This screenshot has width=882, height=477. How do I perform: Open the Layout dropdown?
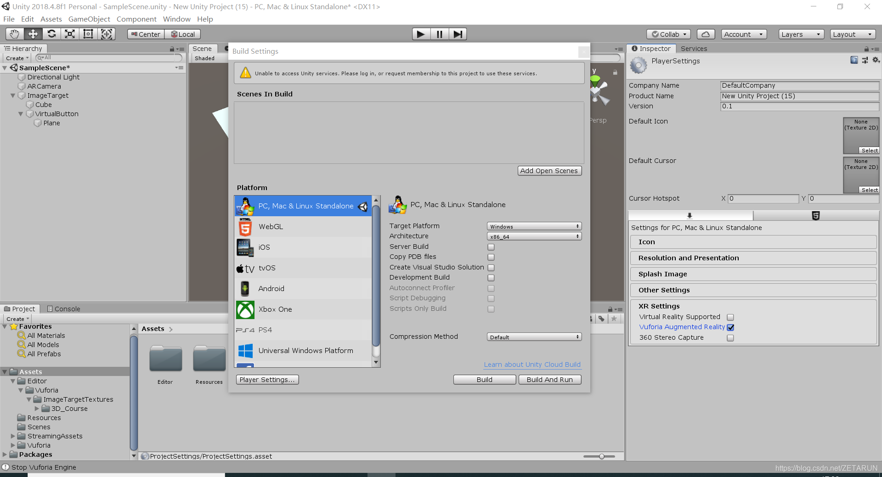tap(853, 34)
